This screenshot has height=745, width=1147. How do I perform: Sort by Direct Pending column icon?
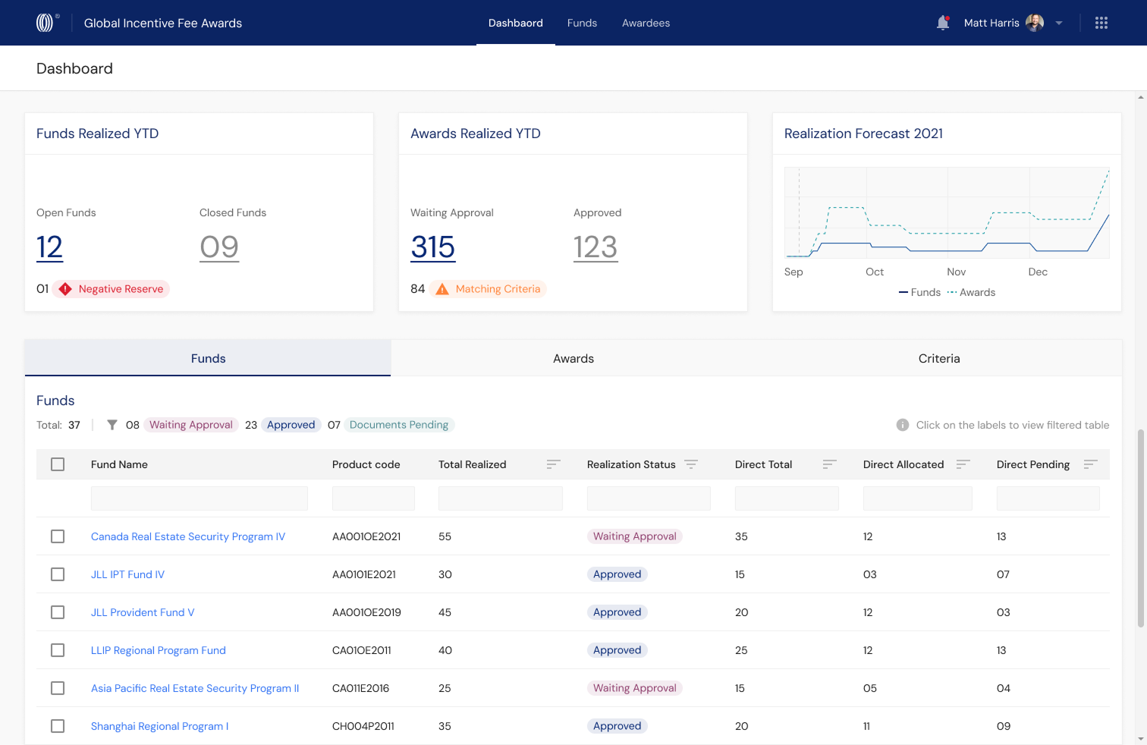(1091, 464)
